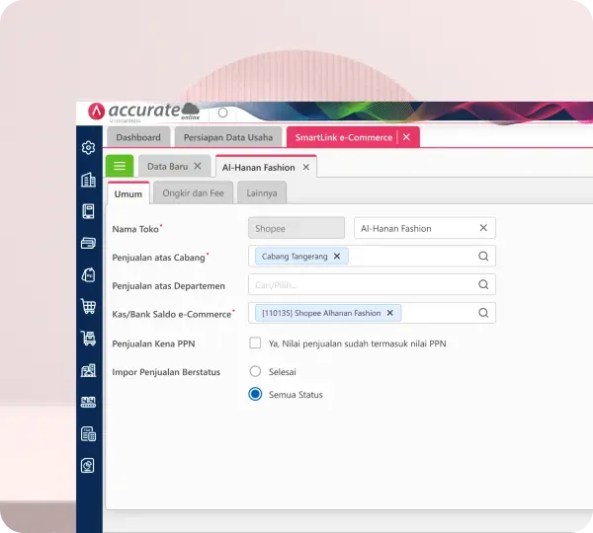Switch to the Ongkir dan Fee tab
This screenshot has width=593, height=533.
(x=194, y=193)
